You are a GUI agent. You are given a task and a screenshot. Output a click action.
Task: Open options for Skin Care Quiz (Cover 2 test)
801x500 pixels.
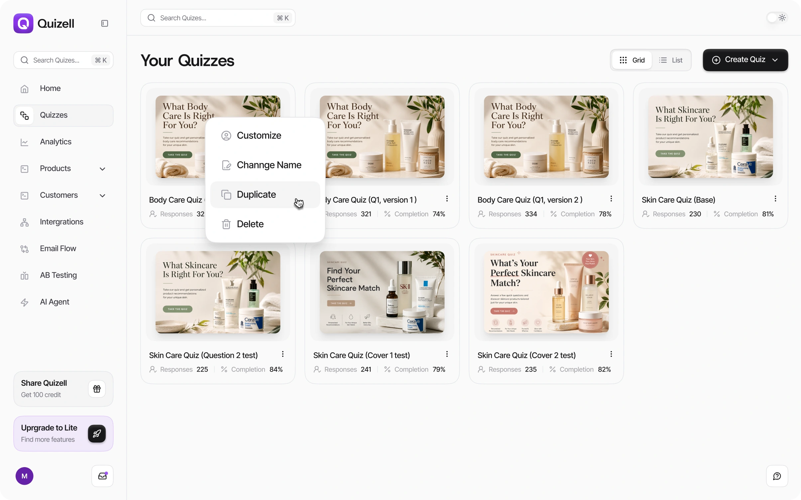pyautogui.click(x=611, y=354)
